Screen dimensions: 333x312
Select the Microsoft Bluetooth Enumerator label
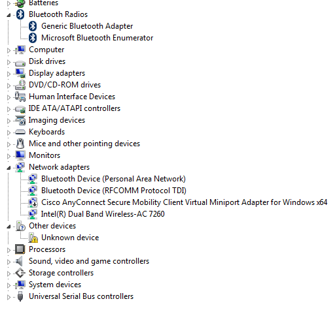(97, 38)
